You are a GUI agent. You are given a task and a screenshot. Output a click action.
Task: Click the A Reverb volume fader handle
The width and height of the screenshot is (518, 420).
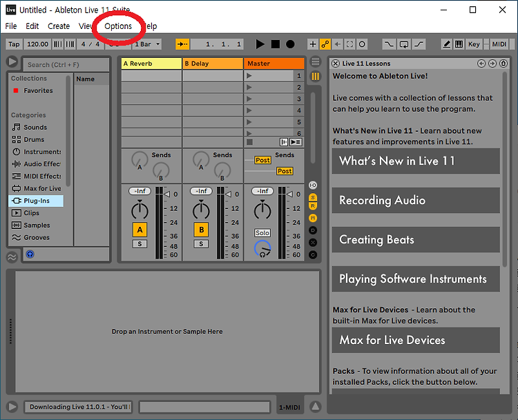point(167,194)
